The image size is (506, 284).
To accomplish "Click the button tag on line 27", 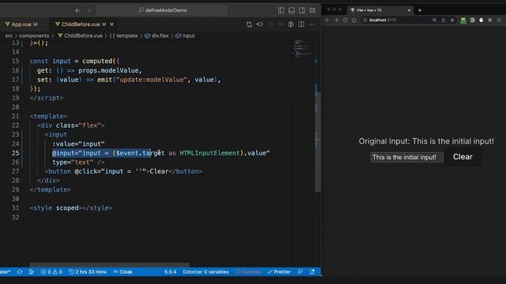I will [60, 171].
